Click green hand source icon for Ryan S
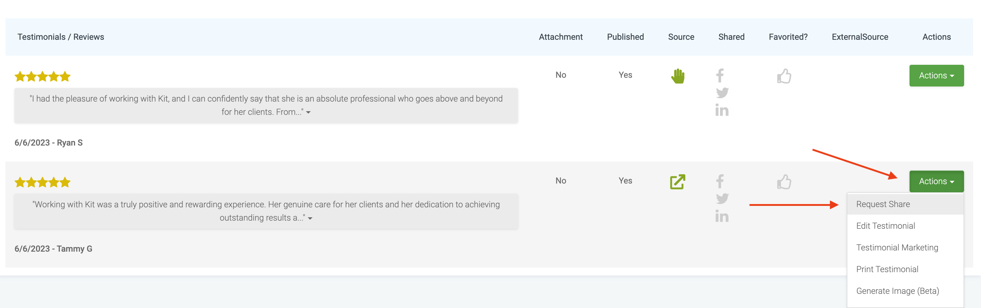This screenshot has height=308, width=981. (x=678, y=76)
